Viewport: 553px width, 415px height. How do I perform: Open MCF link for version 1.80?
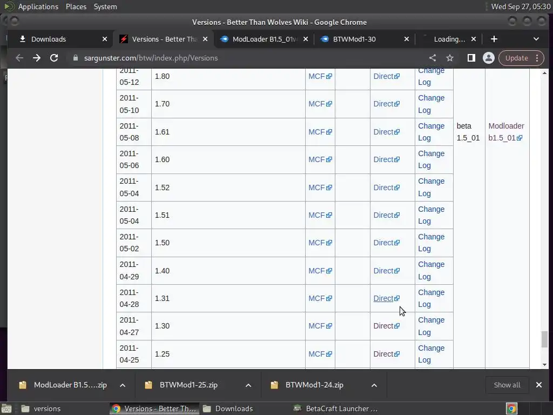[320, 76]
